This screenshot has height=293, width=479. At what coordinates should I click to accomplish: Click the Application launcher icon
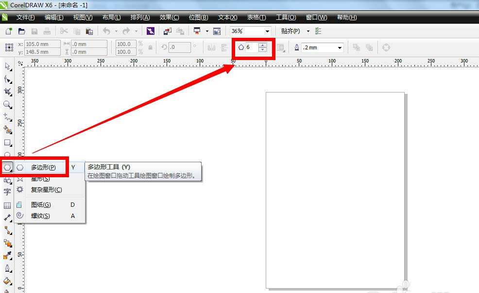pyautogui.click(x=197, y=31)
